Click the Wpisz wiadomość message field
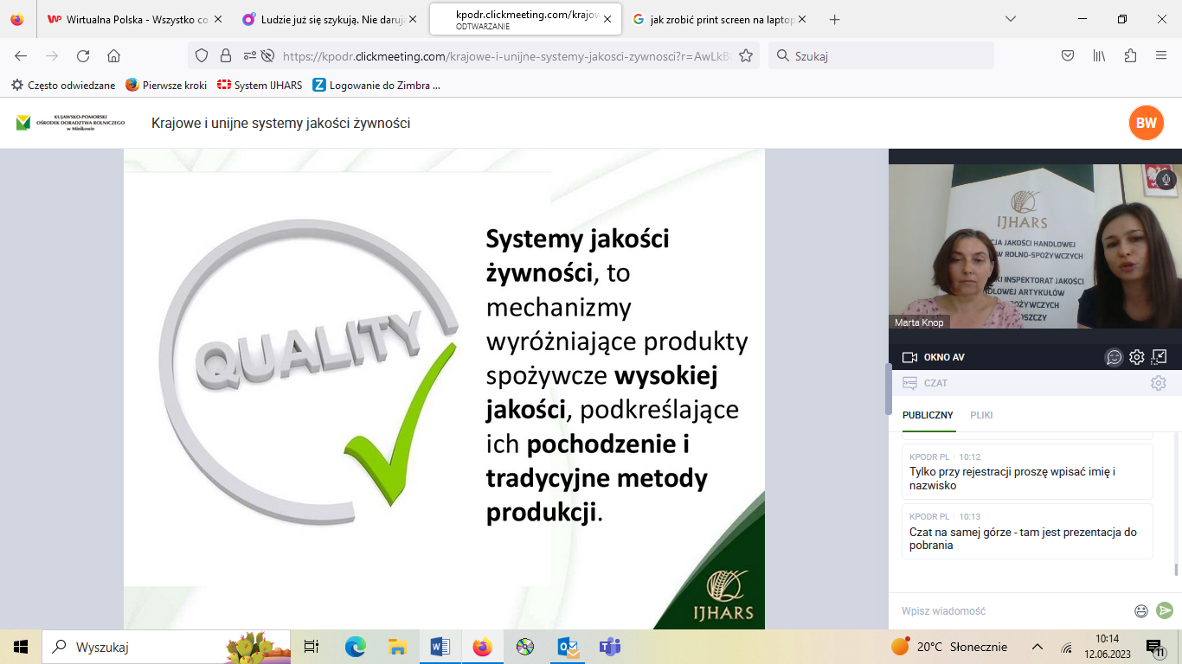The width and height of the screenshot is (1182, 664). 1012,611
